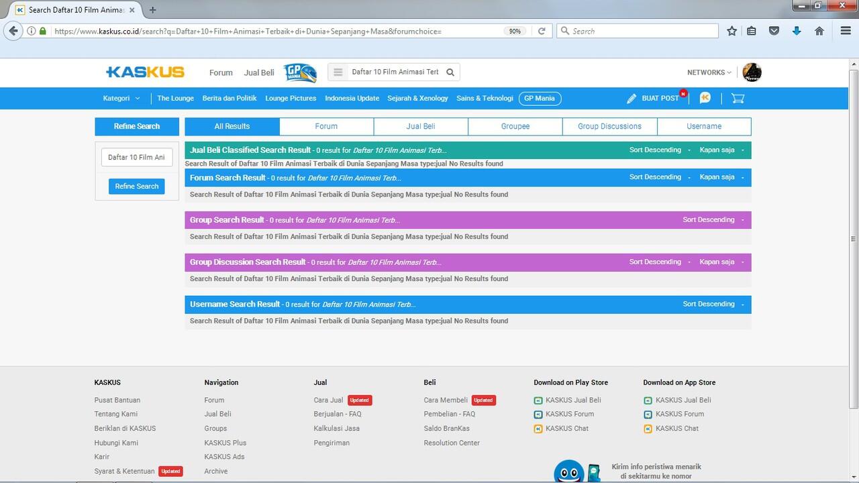
Task: Open Cara Jual footer link
Action: click(x=328, y=400)
